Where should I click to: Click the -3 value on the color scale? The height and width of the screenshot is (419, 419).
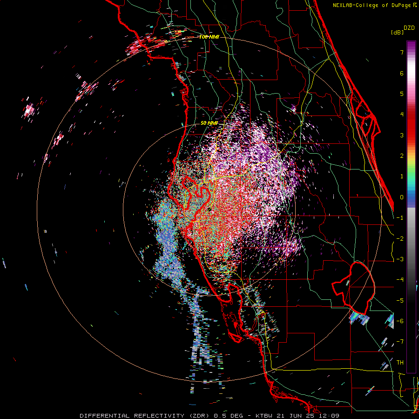[400, 259]
